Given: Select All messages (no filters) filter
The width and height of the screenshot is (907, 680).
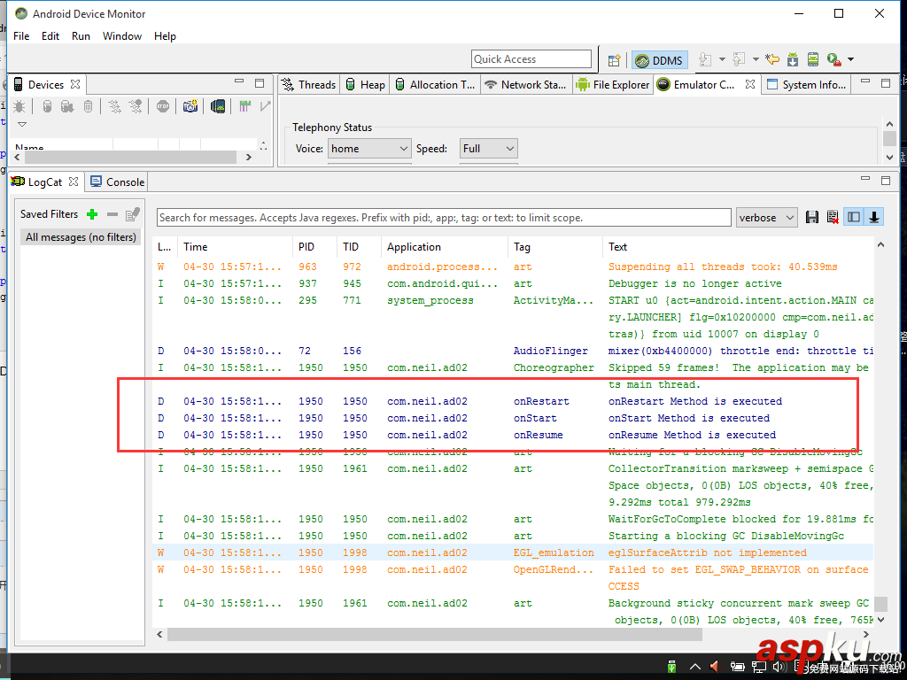Looking at the screenshot, I should (81, 237).
